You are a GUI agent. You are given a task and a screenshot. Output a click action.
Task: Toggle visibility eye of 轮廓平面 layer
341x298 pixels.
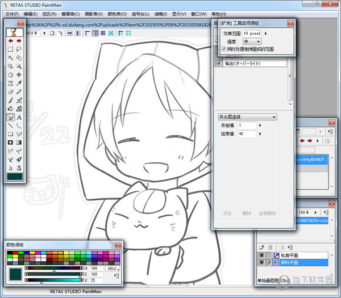pyautogui.click(x=261, y=255)
